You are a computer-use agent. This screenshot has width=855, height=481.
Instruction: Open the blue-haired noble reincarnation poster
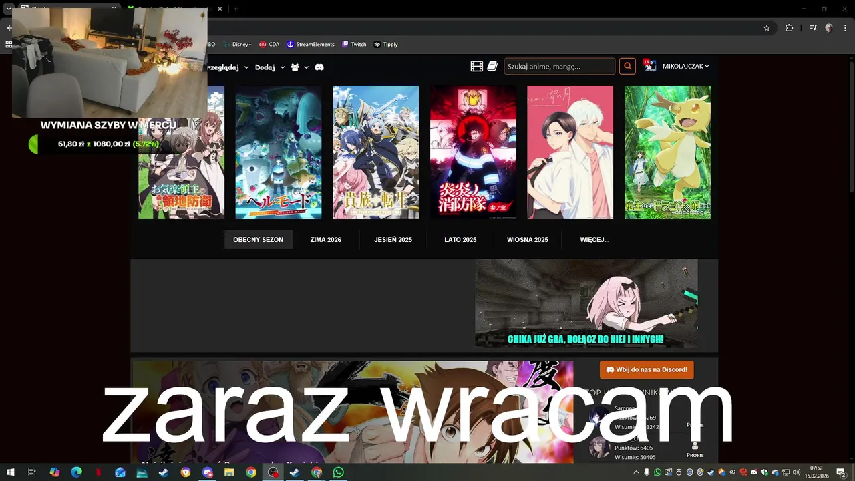pos(376,152)
